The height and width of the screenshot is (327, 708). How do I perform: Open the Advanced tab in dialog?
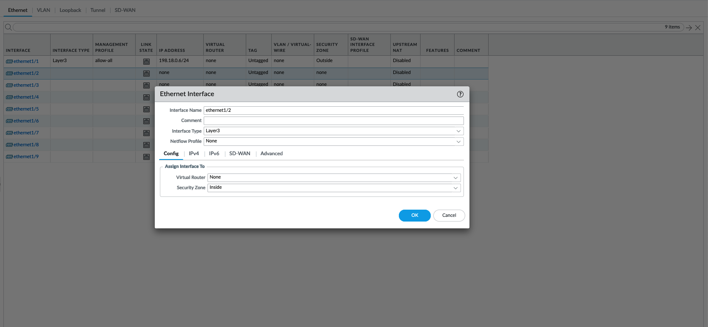(271, 154)
